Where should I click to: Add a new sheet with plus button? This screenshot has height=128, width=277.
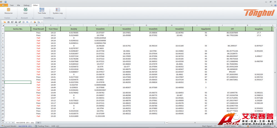click(38, 122)
